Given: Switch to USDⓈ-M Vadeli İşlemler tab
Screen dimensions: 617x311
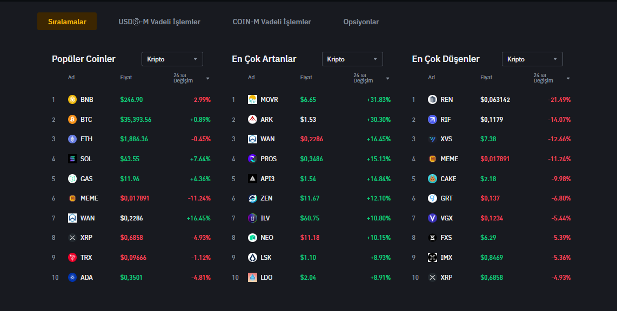Looking at the screenshot, I should tap(159, 22).
